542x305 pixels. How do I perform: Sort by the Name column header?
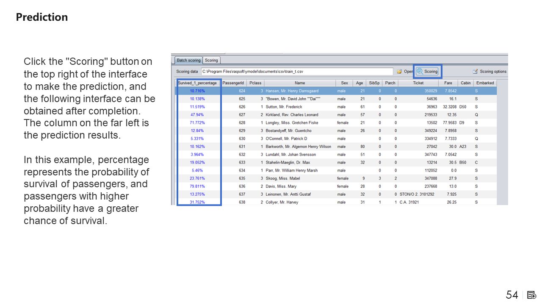click(300, 83)
